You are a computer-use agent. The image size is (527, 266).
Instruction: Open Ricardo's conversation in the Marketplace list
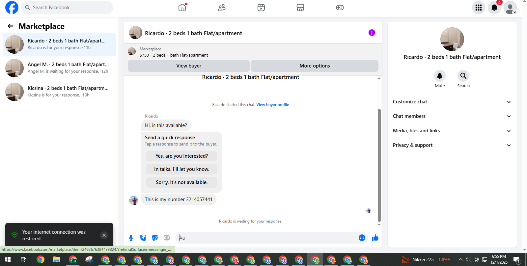[59, 44]
